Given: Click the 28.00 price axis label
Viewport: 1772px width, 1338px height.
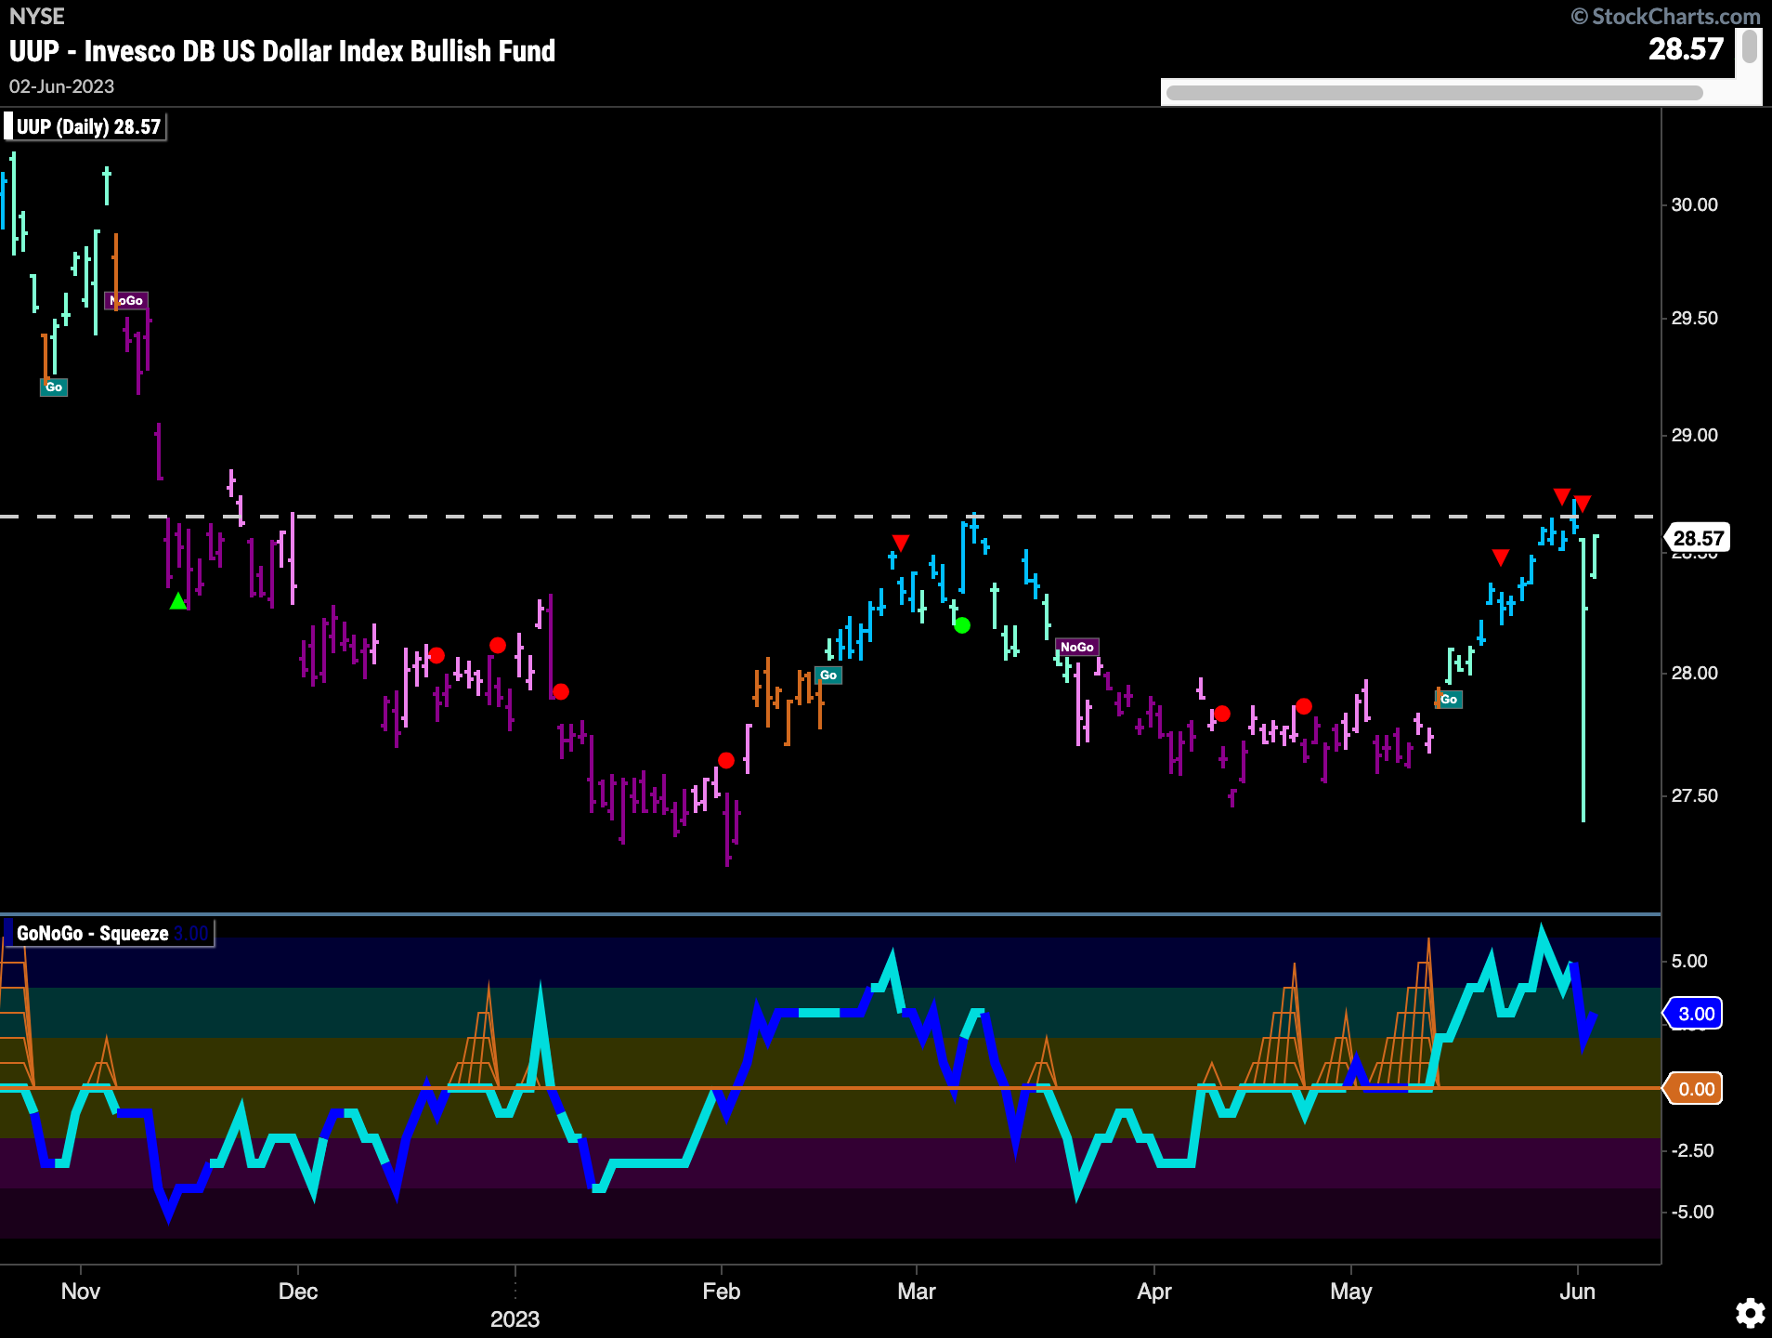Looking at the screenshot, I should tap(1694, 673).
